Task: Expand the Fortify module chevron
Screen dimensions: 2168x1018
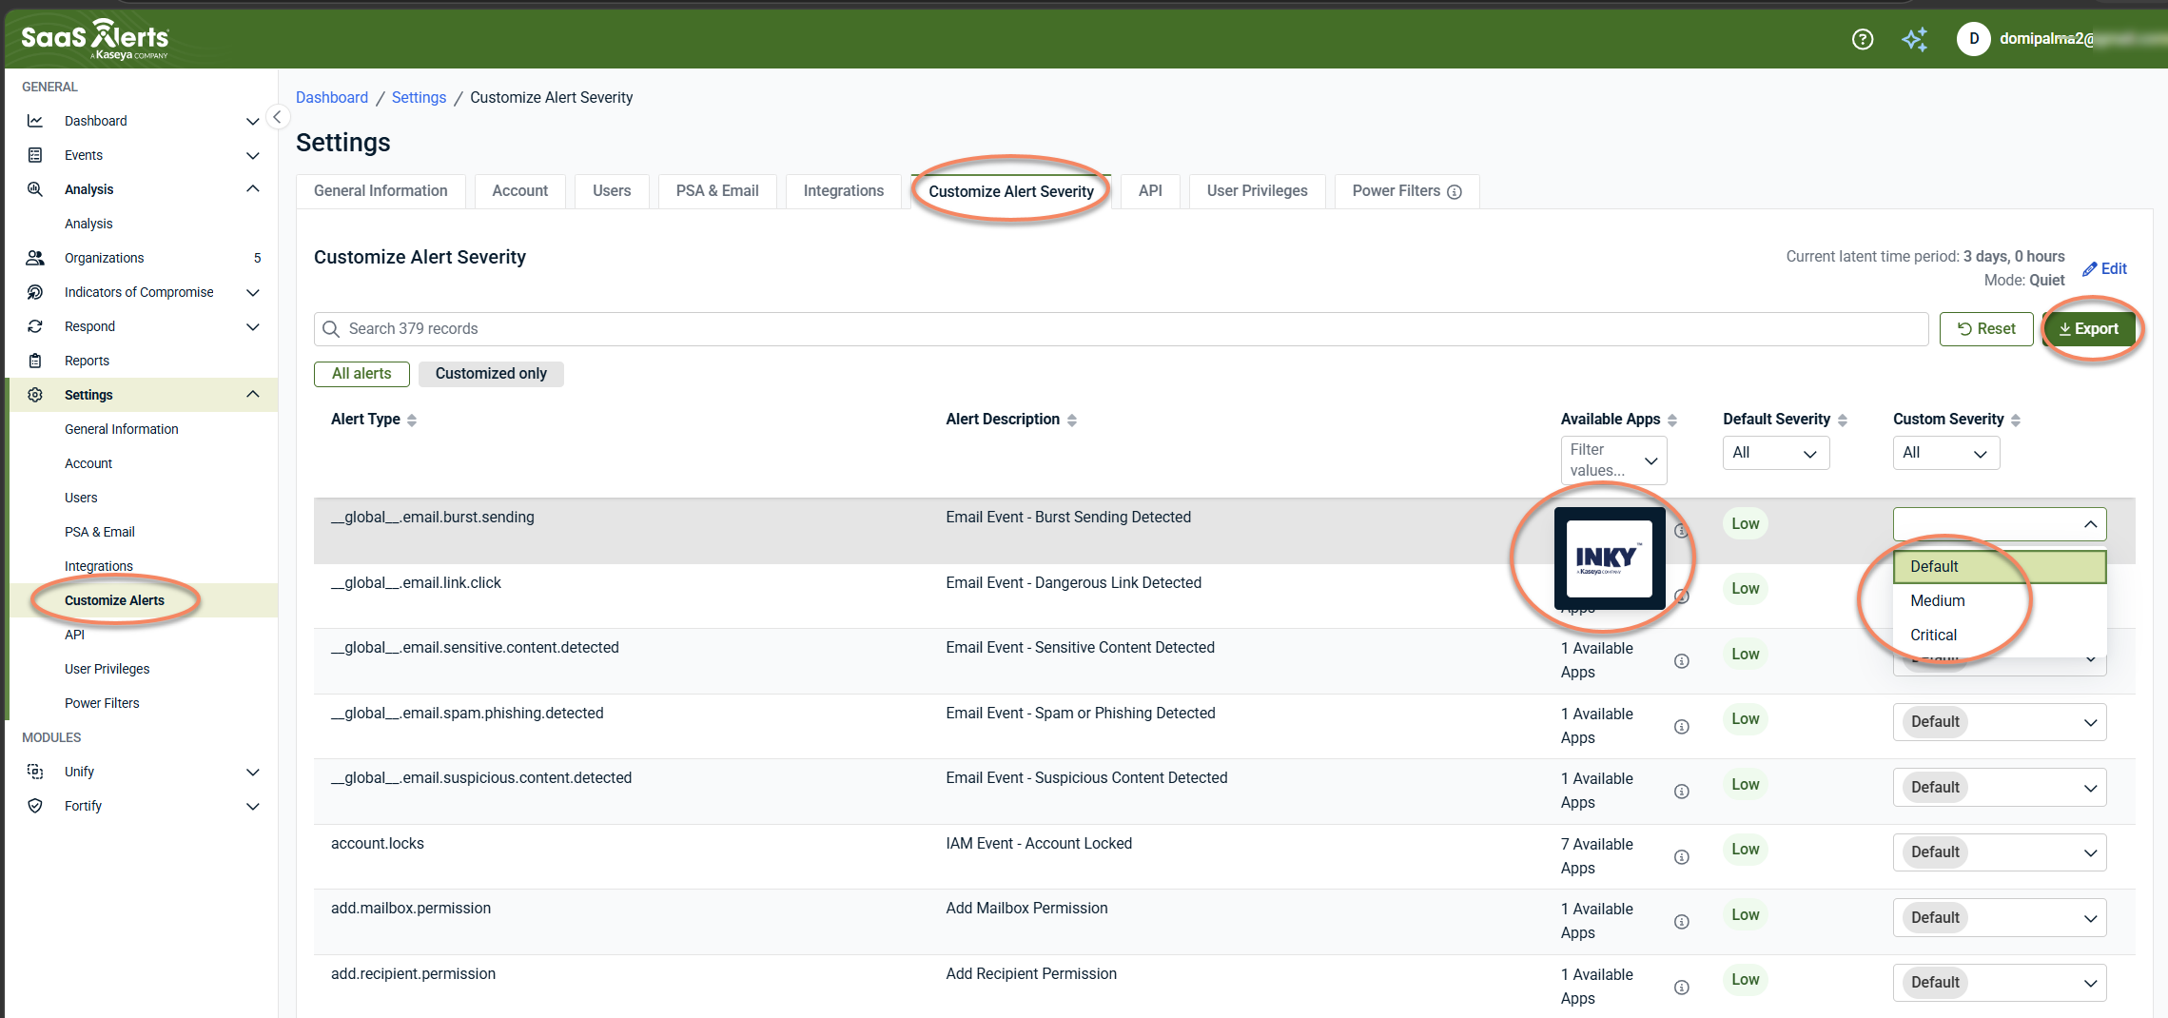Action: (253, 806)
